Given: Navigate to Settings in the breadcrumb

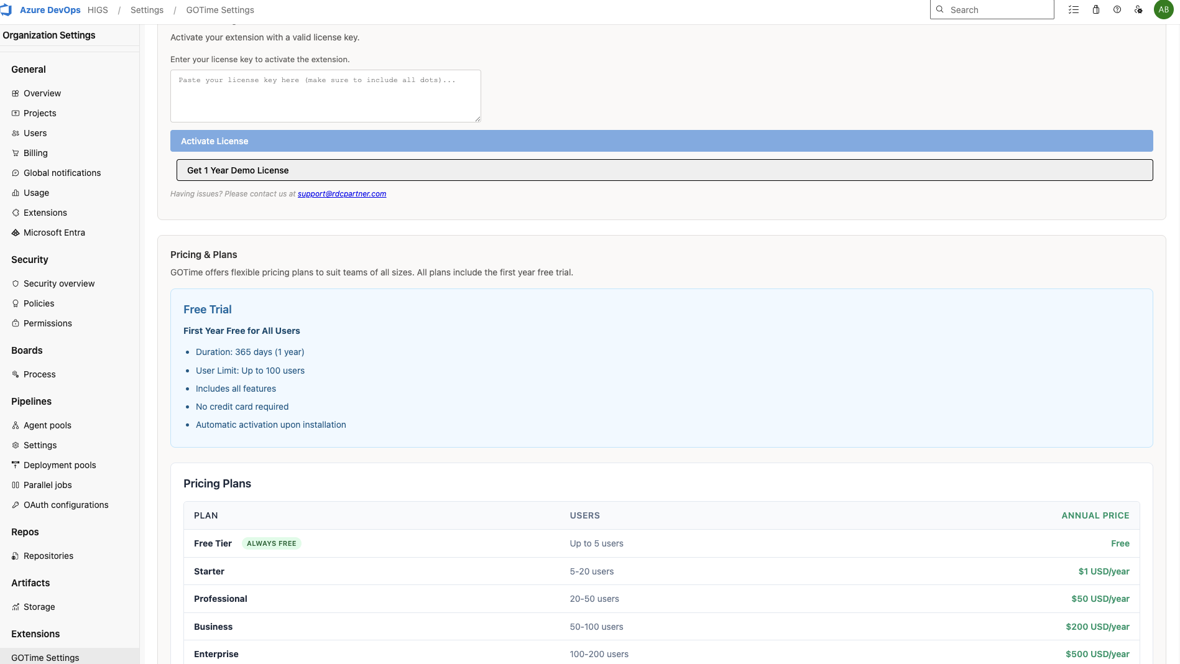Looking at the screenshot, I should point(147,10).
